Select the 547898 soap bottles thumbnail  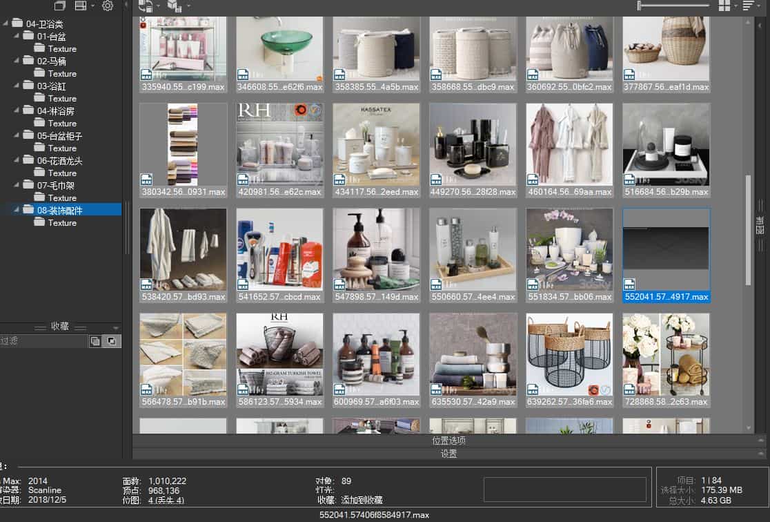[376, 249]
